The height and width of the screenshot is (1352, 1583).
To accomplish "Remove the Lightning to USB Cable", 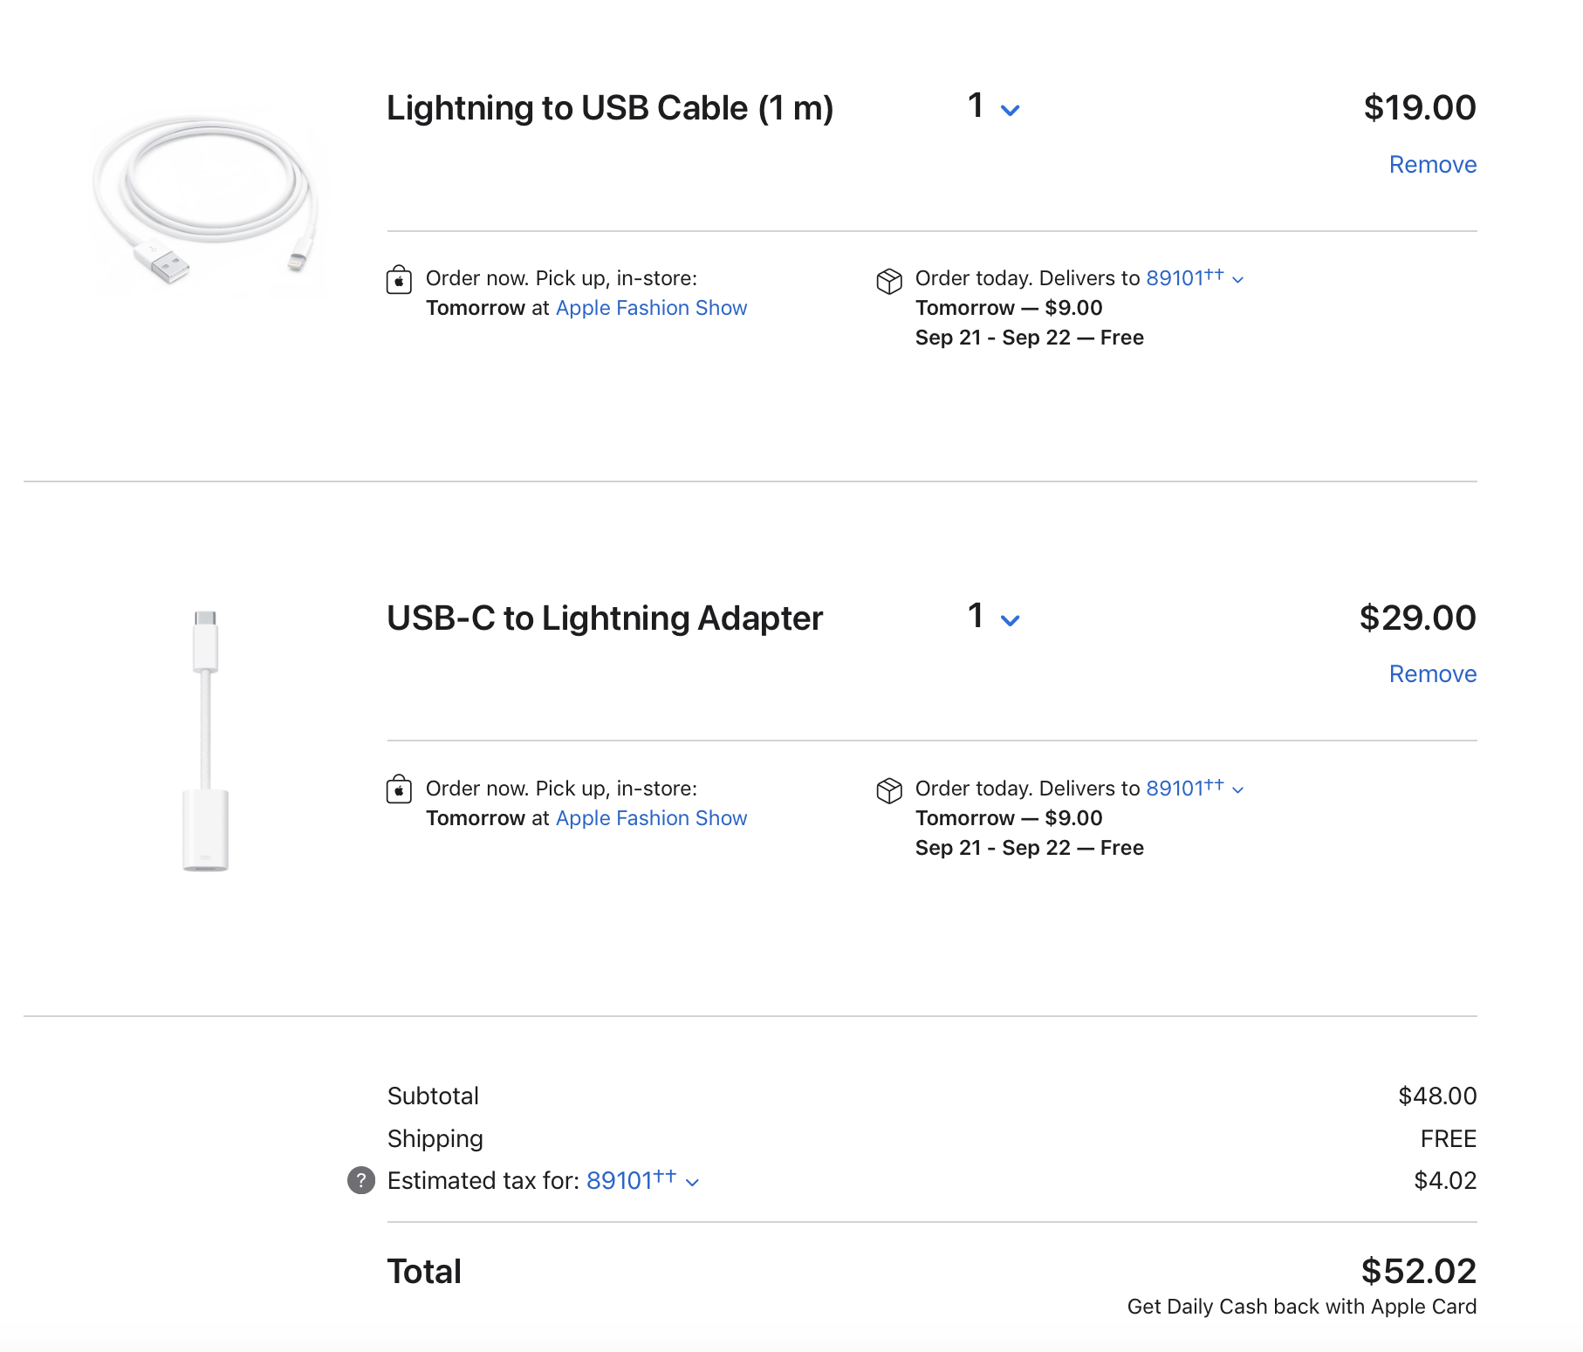I will tap(1432, 165).
